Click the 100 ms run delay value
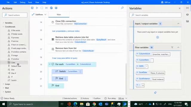Viewport: 191px width, 107px height. tap(121, 98)
